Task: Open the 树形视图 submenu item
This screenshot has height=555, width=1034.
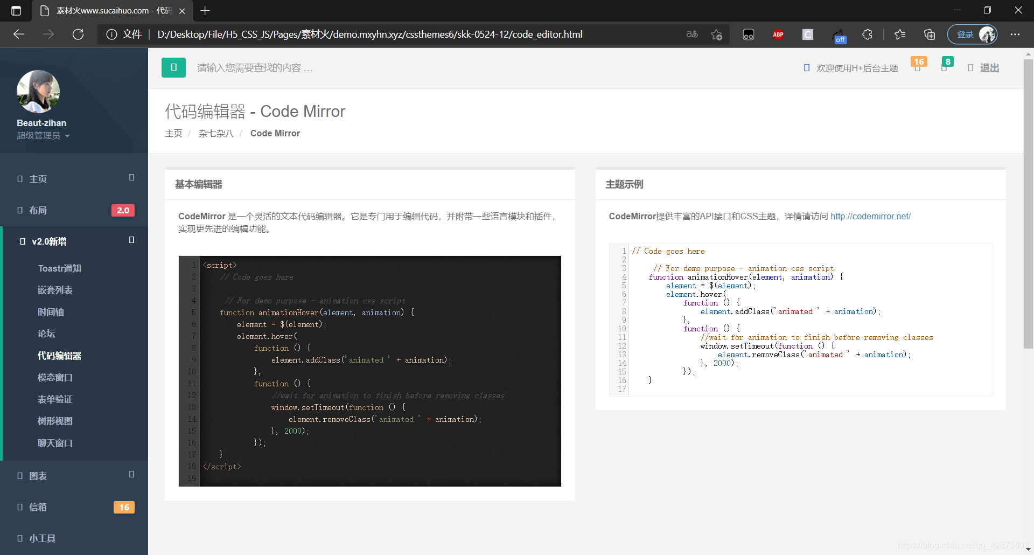Action: 55,421
